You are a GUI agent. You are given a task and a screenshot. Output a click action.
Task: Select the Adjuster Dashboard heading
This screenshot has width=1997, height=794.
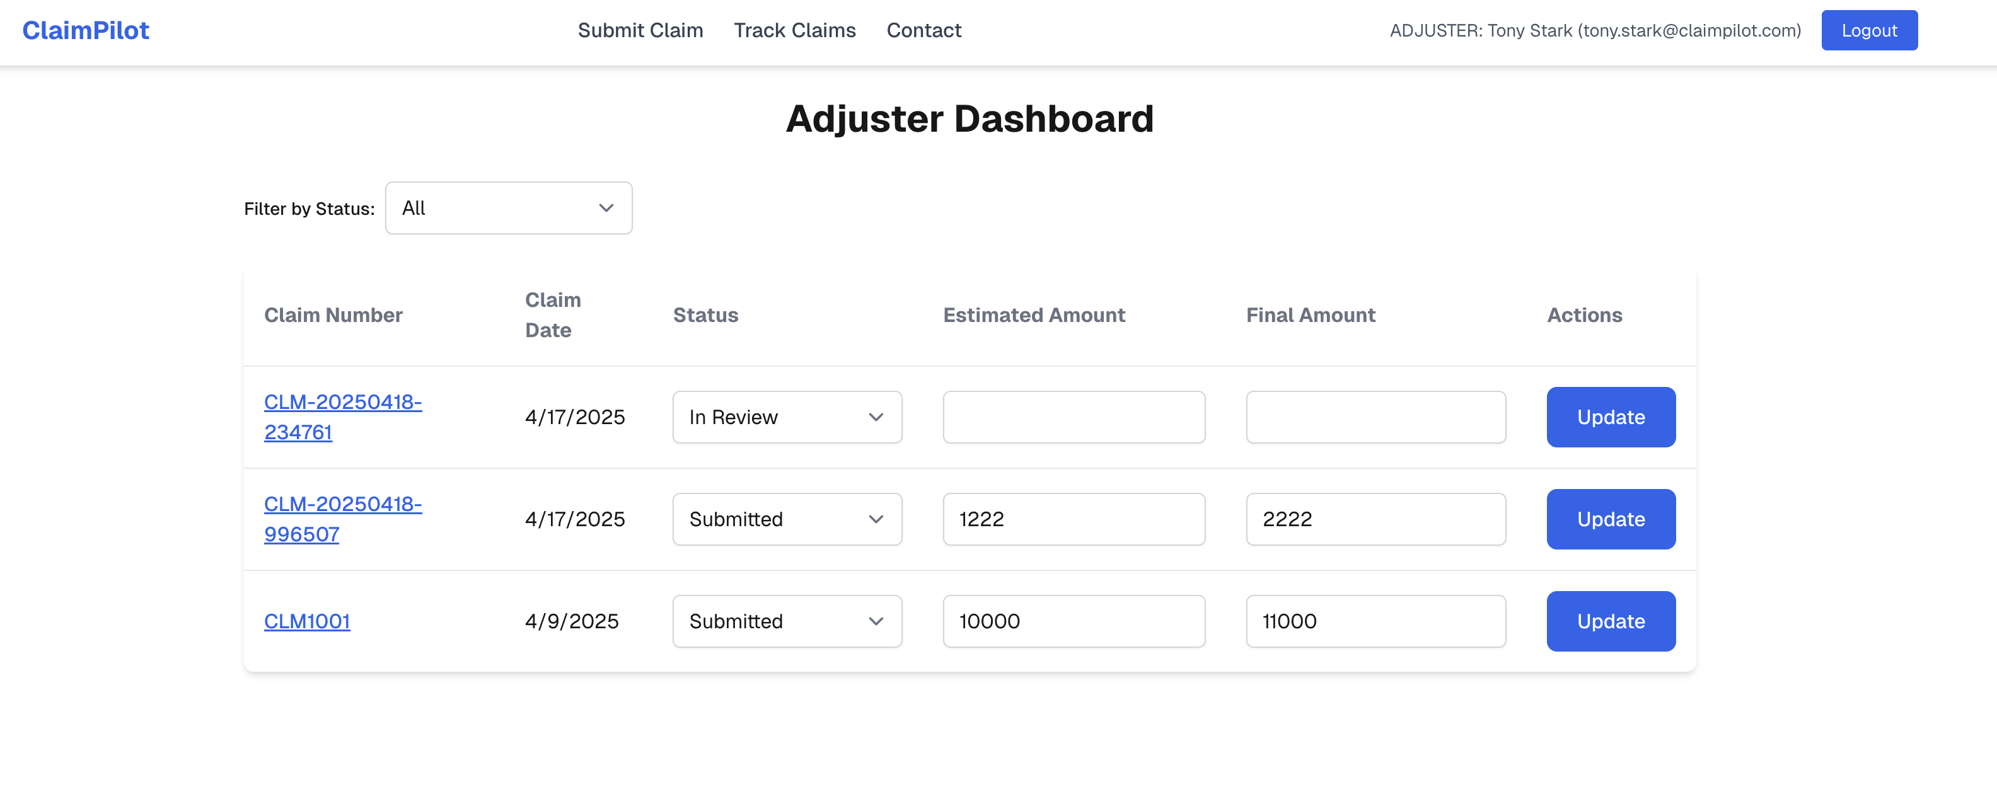pos(970,118)
